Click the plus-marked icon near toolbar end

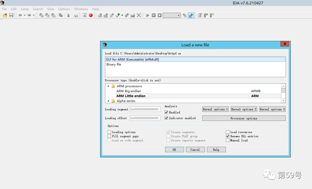pos(206,15)
